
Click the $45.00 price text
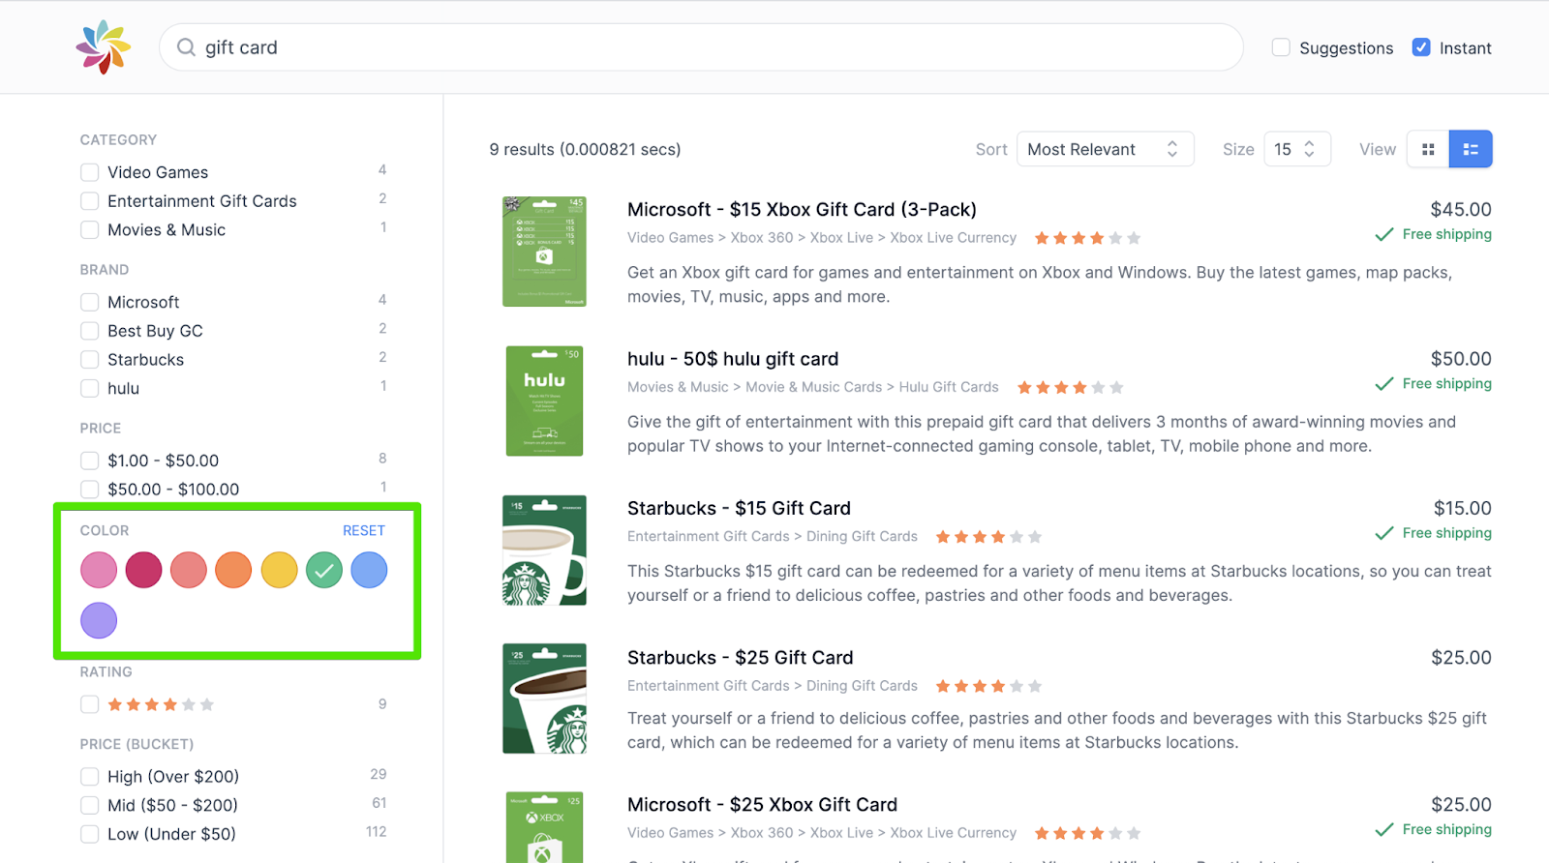click(1461, 209)
